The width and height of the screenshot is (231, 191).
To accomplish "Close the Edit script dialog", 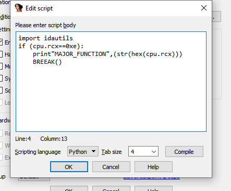I will tap(204, 8).
